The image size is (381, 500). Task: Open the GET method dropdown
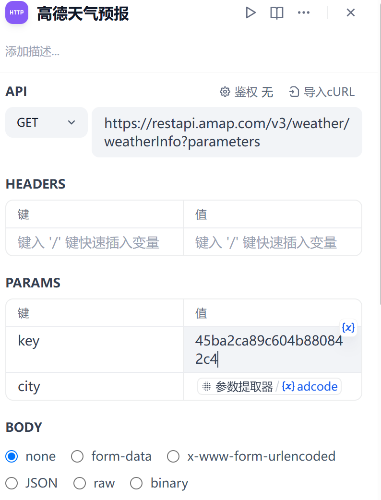tap(47, 122)
